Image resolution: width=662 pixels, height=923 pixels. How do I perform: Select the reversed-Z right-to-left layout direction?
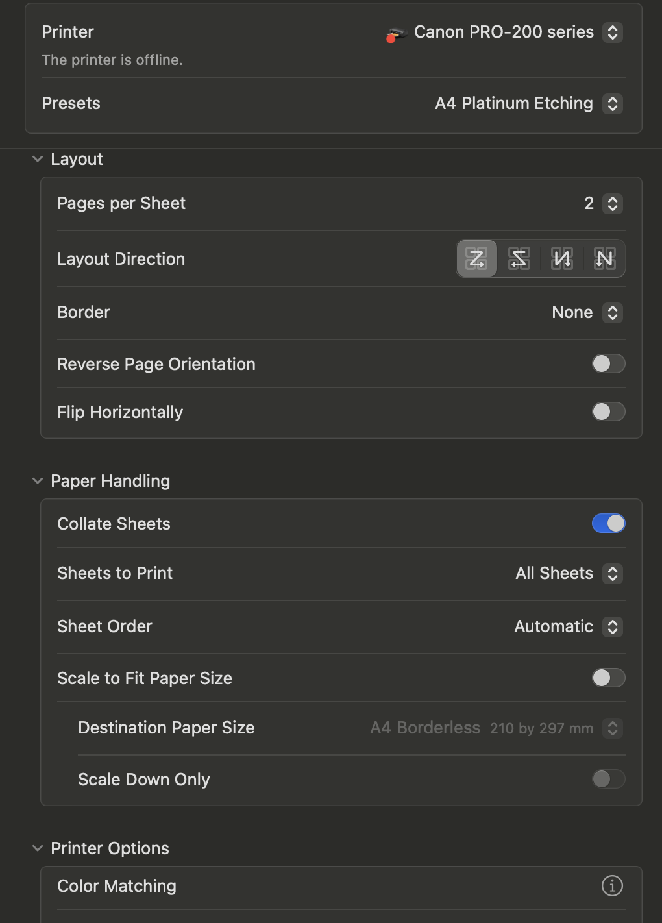pyautogui.click(x=519, y=258)
